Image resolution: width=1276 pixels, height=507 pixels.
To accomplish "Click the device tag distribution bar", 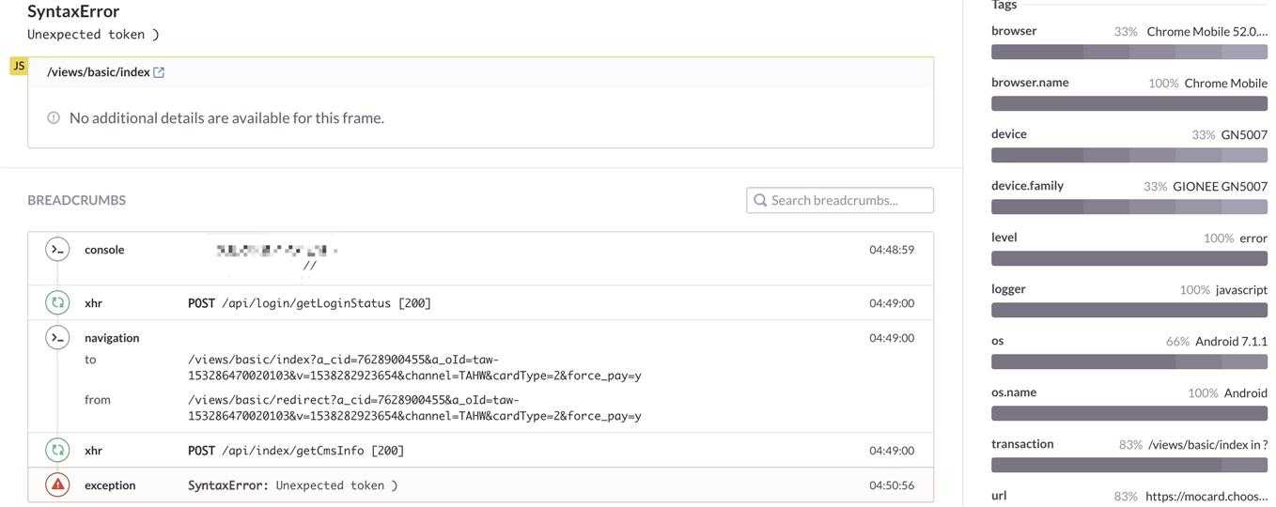I will click(1128, 156).
